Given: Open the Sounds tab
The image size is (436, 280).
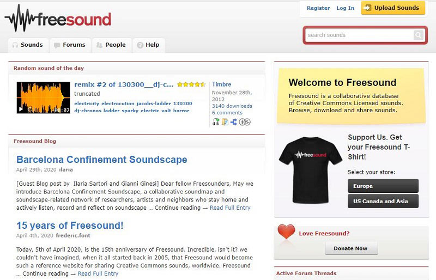Looking at the screenshot, I should [28, 45].
